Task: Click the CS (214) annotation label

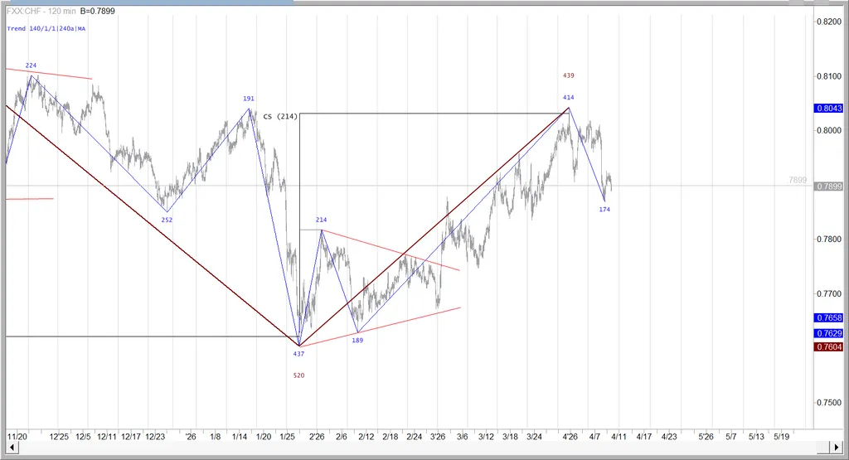Action: point(279,117)
